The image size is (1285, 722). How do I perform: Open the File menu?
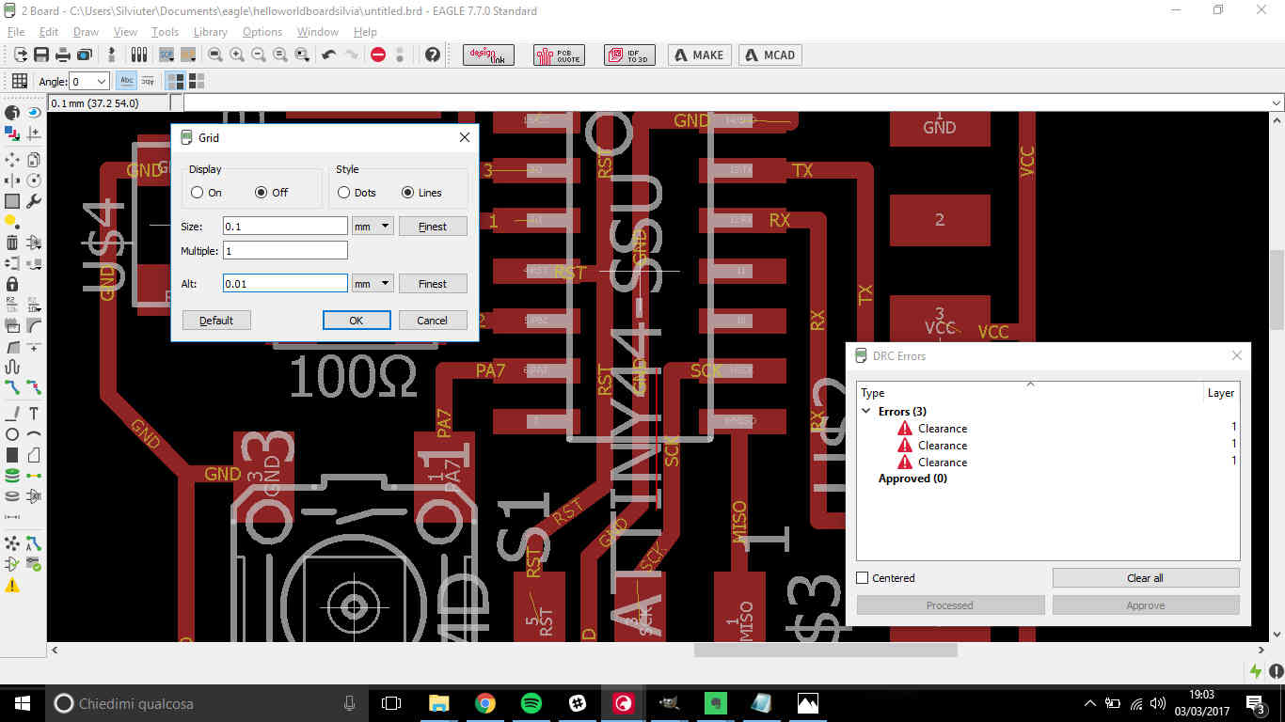16,32
